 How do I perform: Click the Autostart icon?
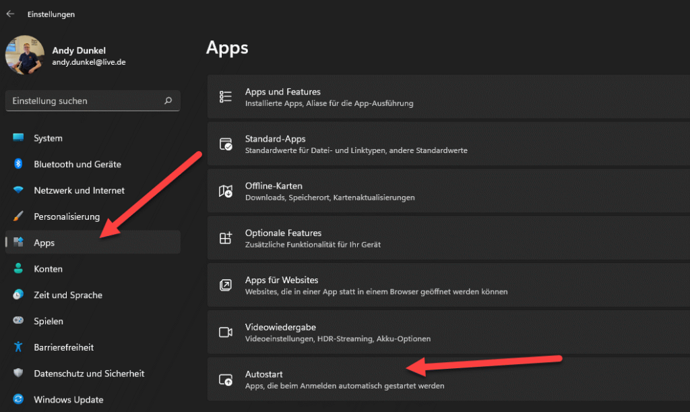(x=225, y=378)
